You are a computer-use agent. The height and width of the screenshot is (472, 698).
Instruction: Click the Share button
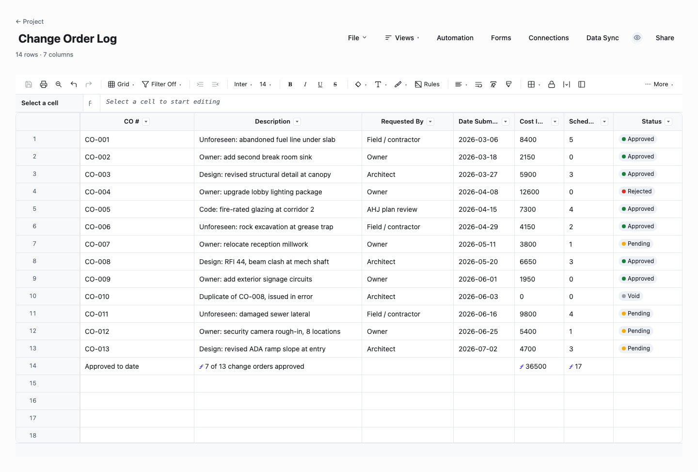click(665, 38)
